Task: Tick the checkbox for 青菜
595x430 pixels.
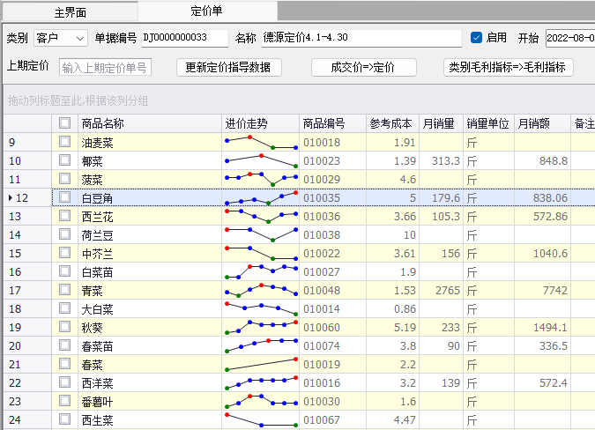Action: point(65,290)
